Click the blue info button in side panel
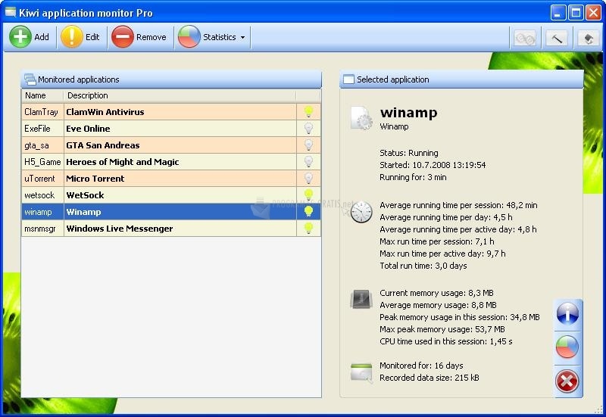606x417 pixels. point(567,313)
